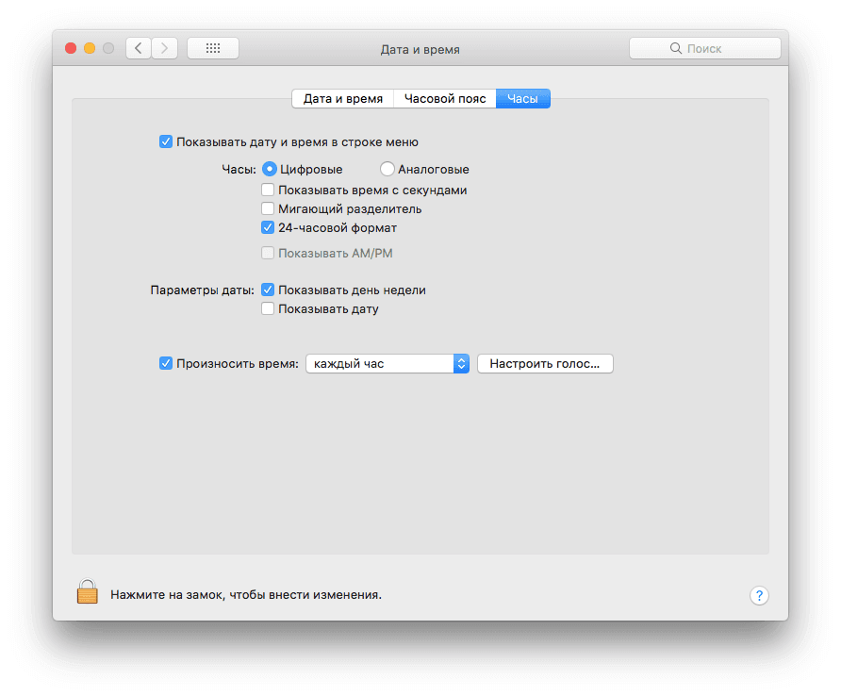
Task: Switch to the Дата и время tab
Action: (x=342, y=98)
